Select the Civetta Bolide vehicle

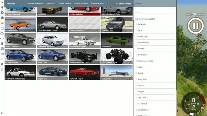pyautogui.click(x=85, y=11)
